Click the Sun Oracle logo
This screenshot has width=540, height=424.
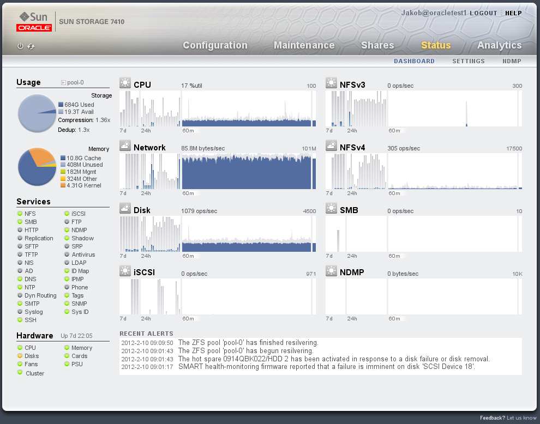pyautogui.click(x=34, y=21)
